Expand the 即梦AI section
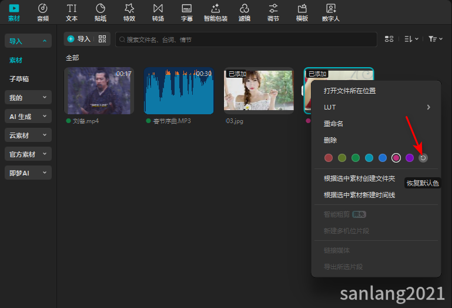The width and height of the screenshot is (452, 308). [28, 173]
